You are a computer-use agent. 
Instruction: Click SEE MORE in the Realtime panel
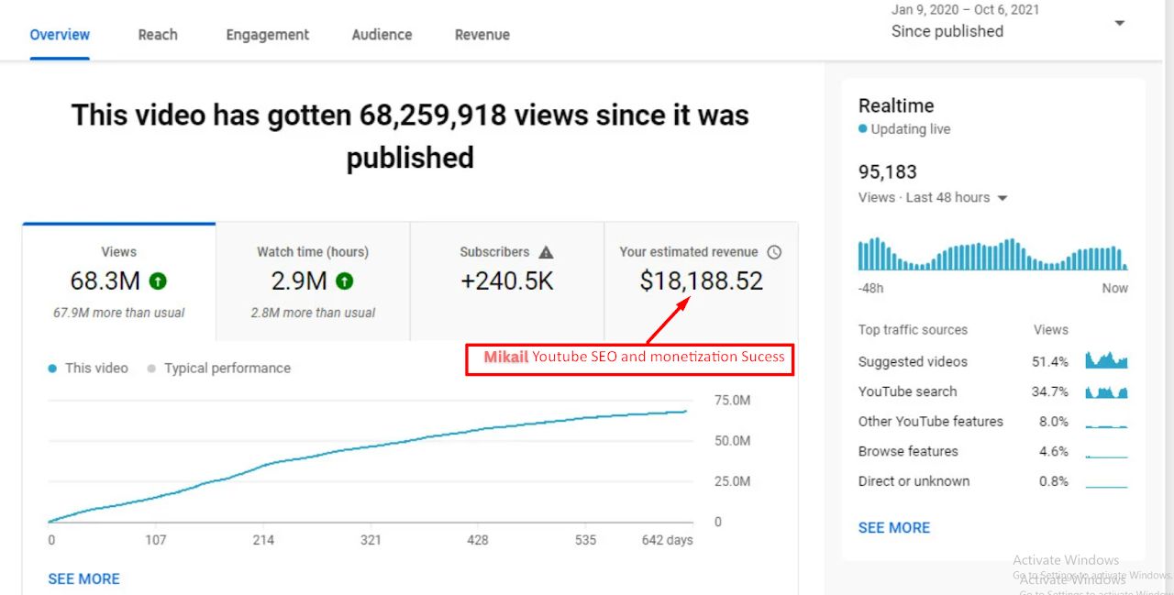893,527
